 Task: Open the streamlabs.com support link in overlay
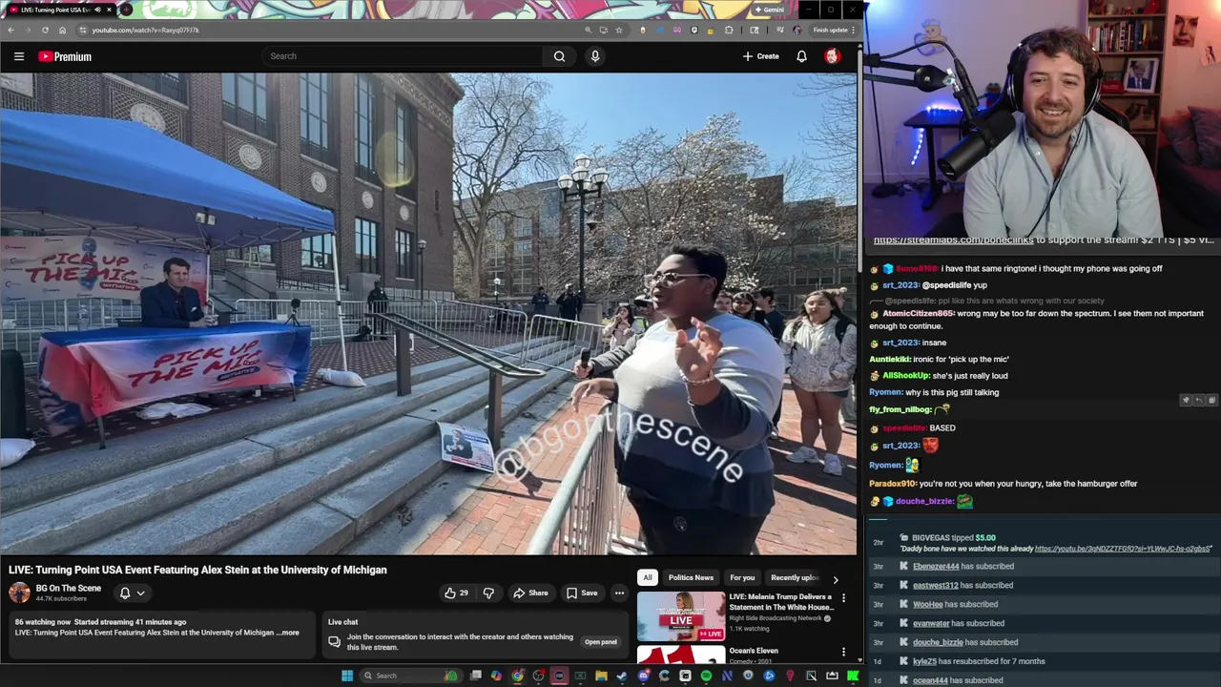(953, 240)
